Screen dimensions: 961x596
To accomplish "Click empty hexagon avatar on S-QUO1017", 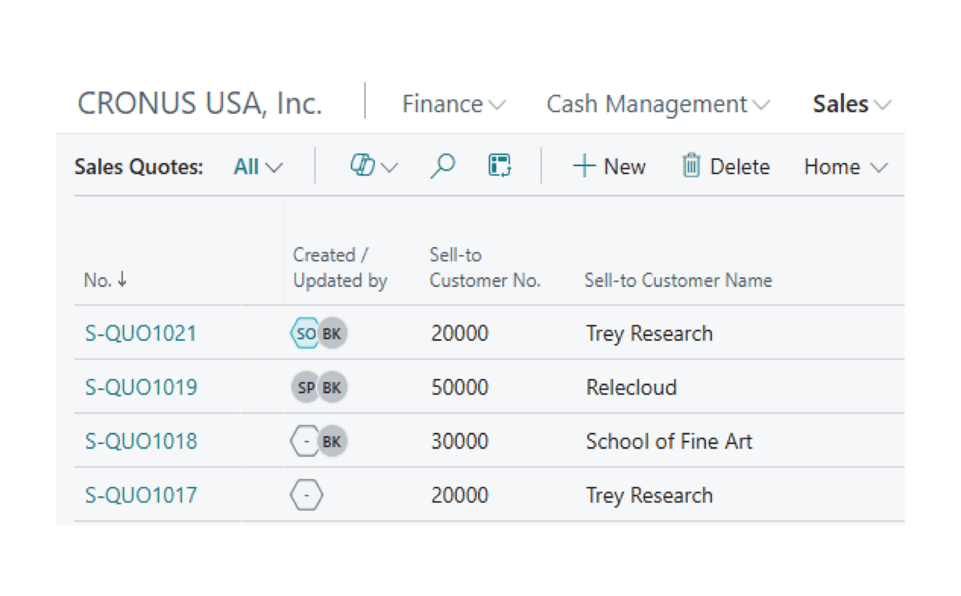I will point(307,495).
